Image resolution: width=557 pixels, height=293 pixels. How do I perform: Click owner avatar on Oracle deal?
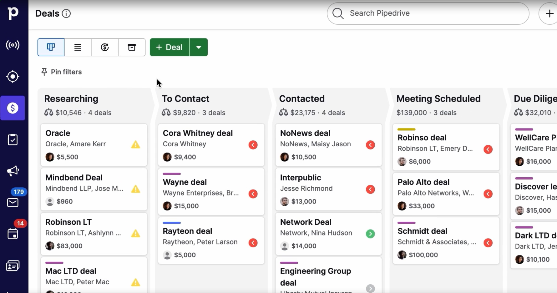[x=50, y=157]
